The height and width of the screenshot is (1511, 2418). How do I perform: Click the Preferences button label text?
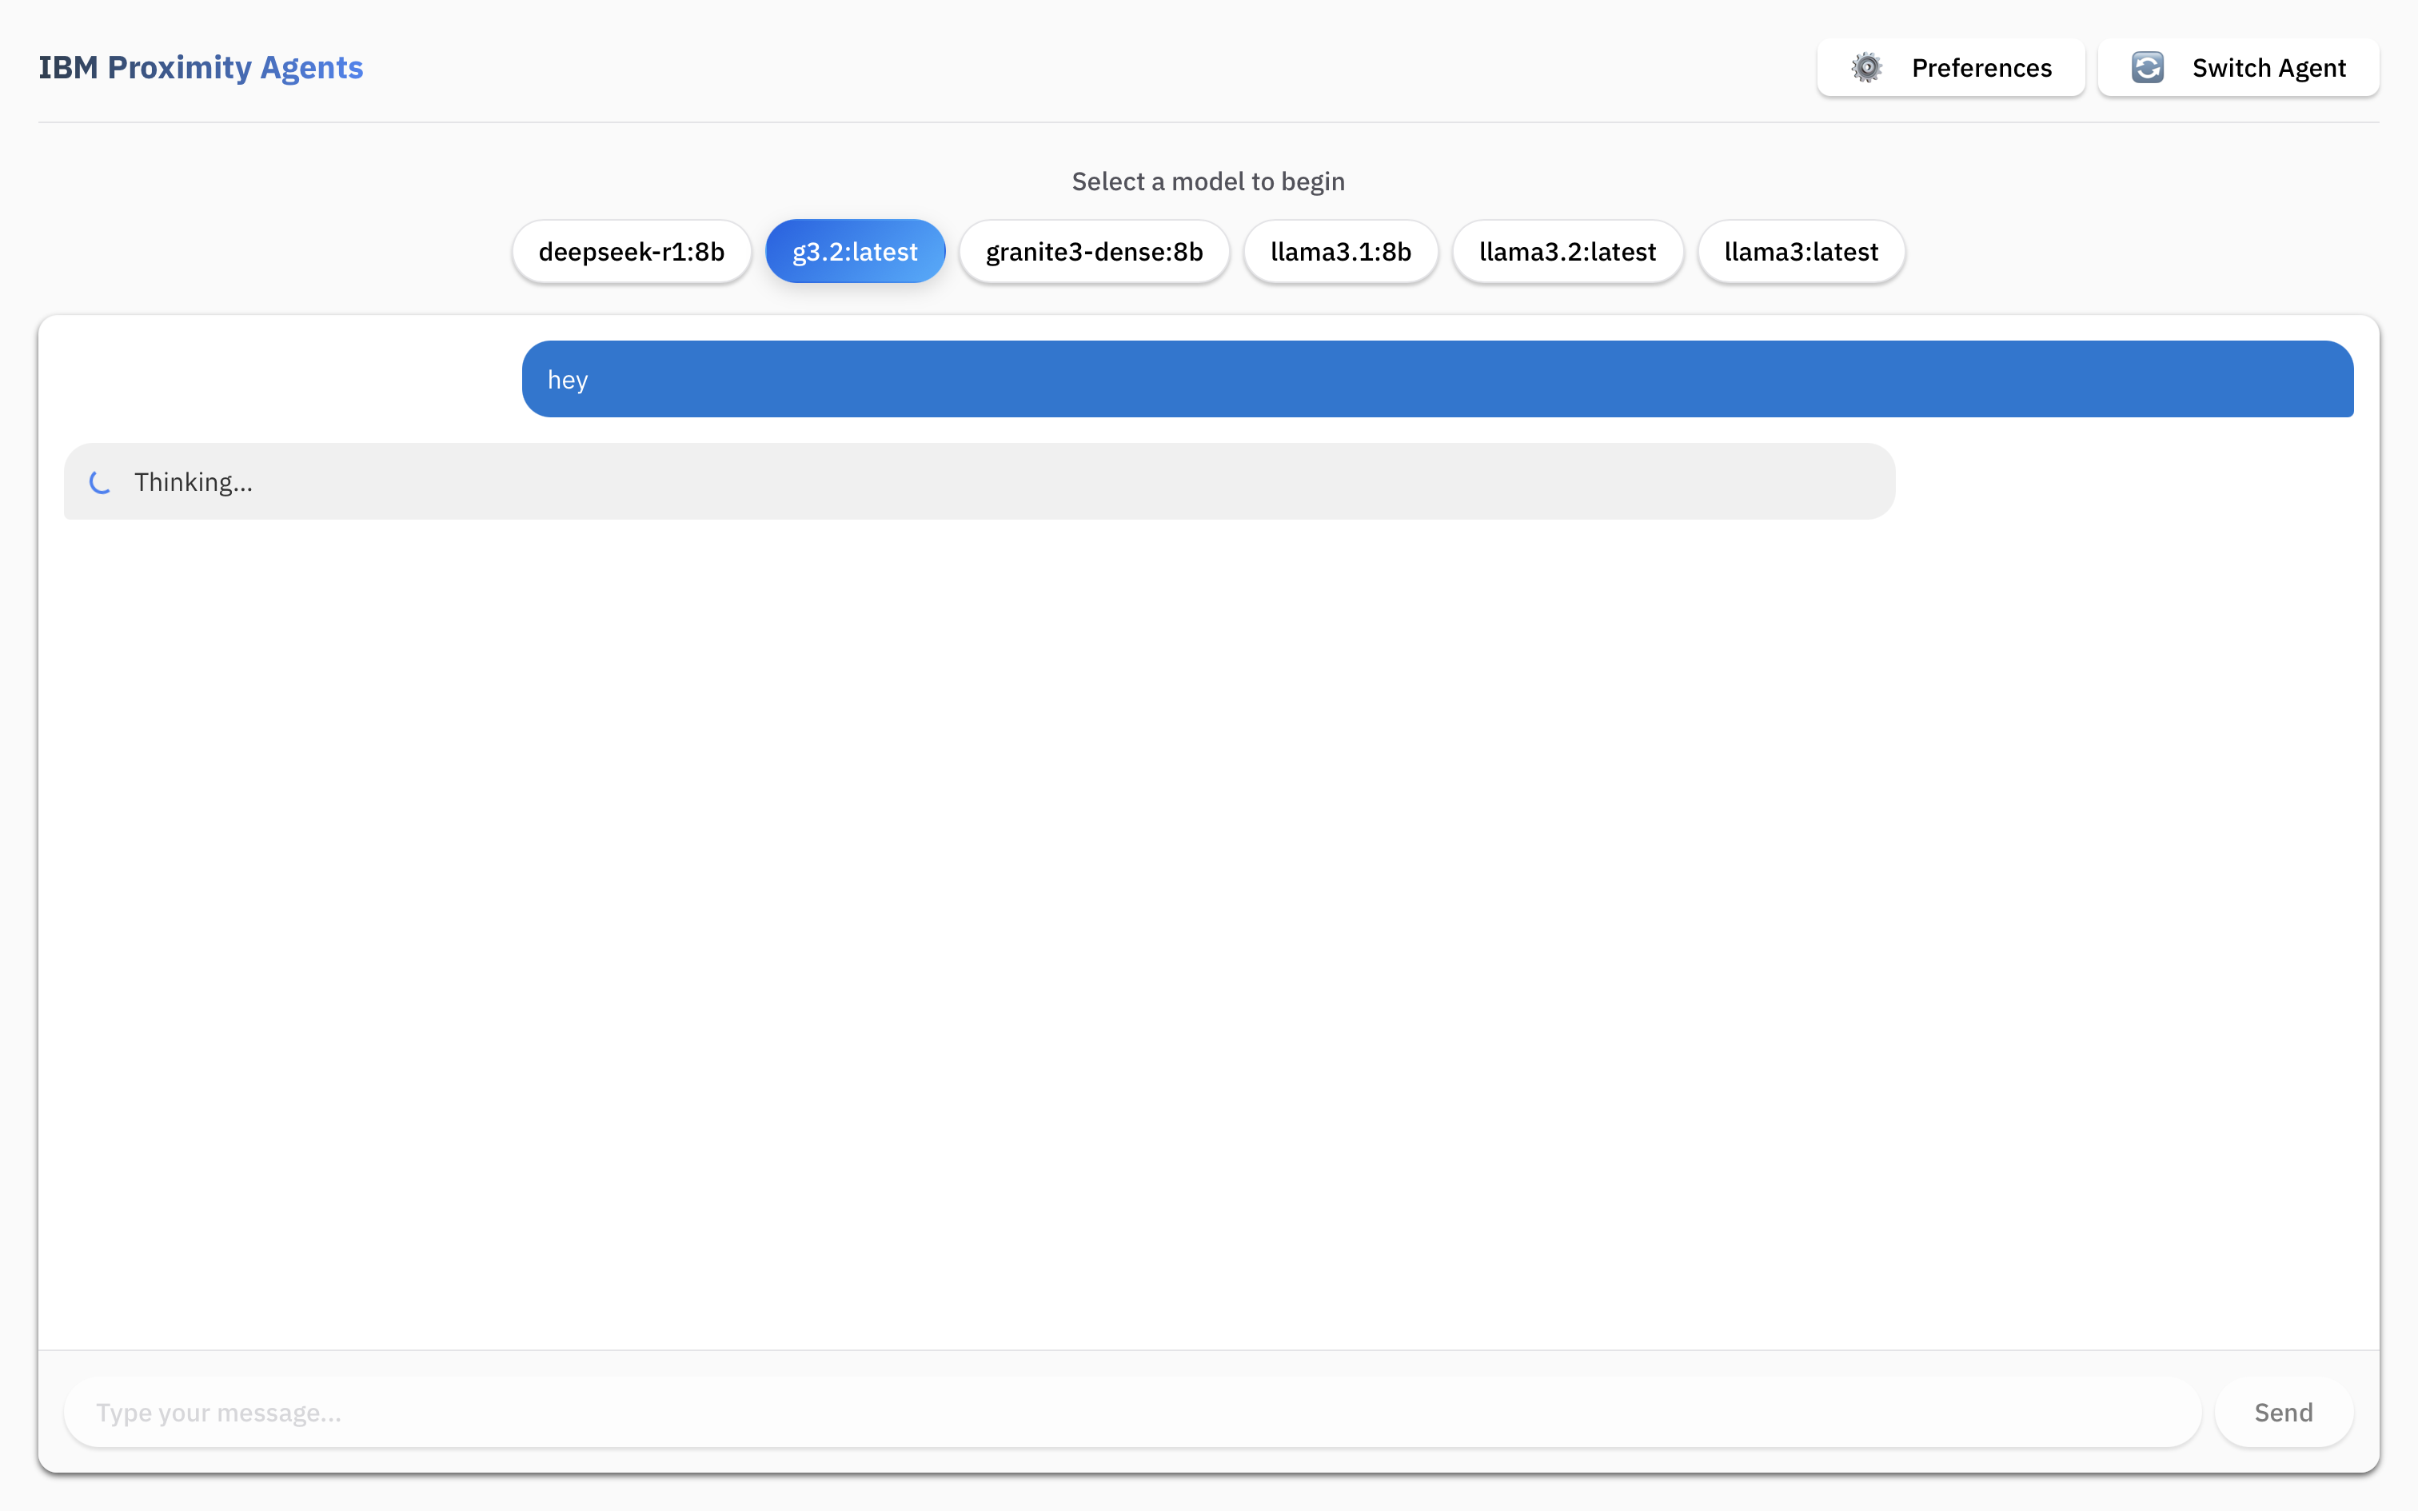[1981, 67]
